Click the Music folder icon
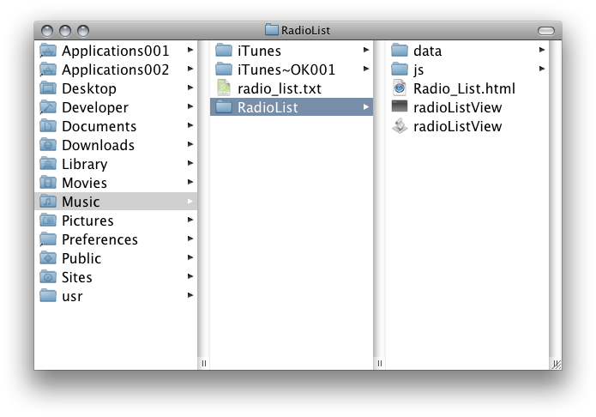 pos(48,202)
